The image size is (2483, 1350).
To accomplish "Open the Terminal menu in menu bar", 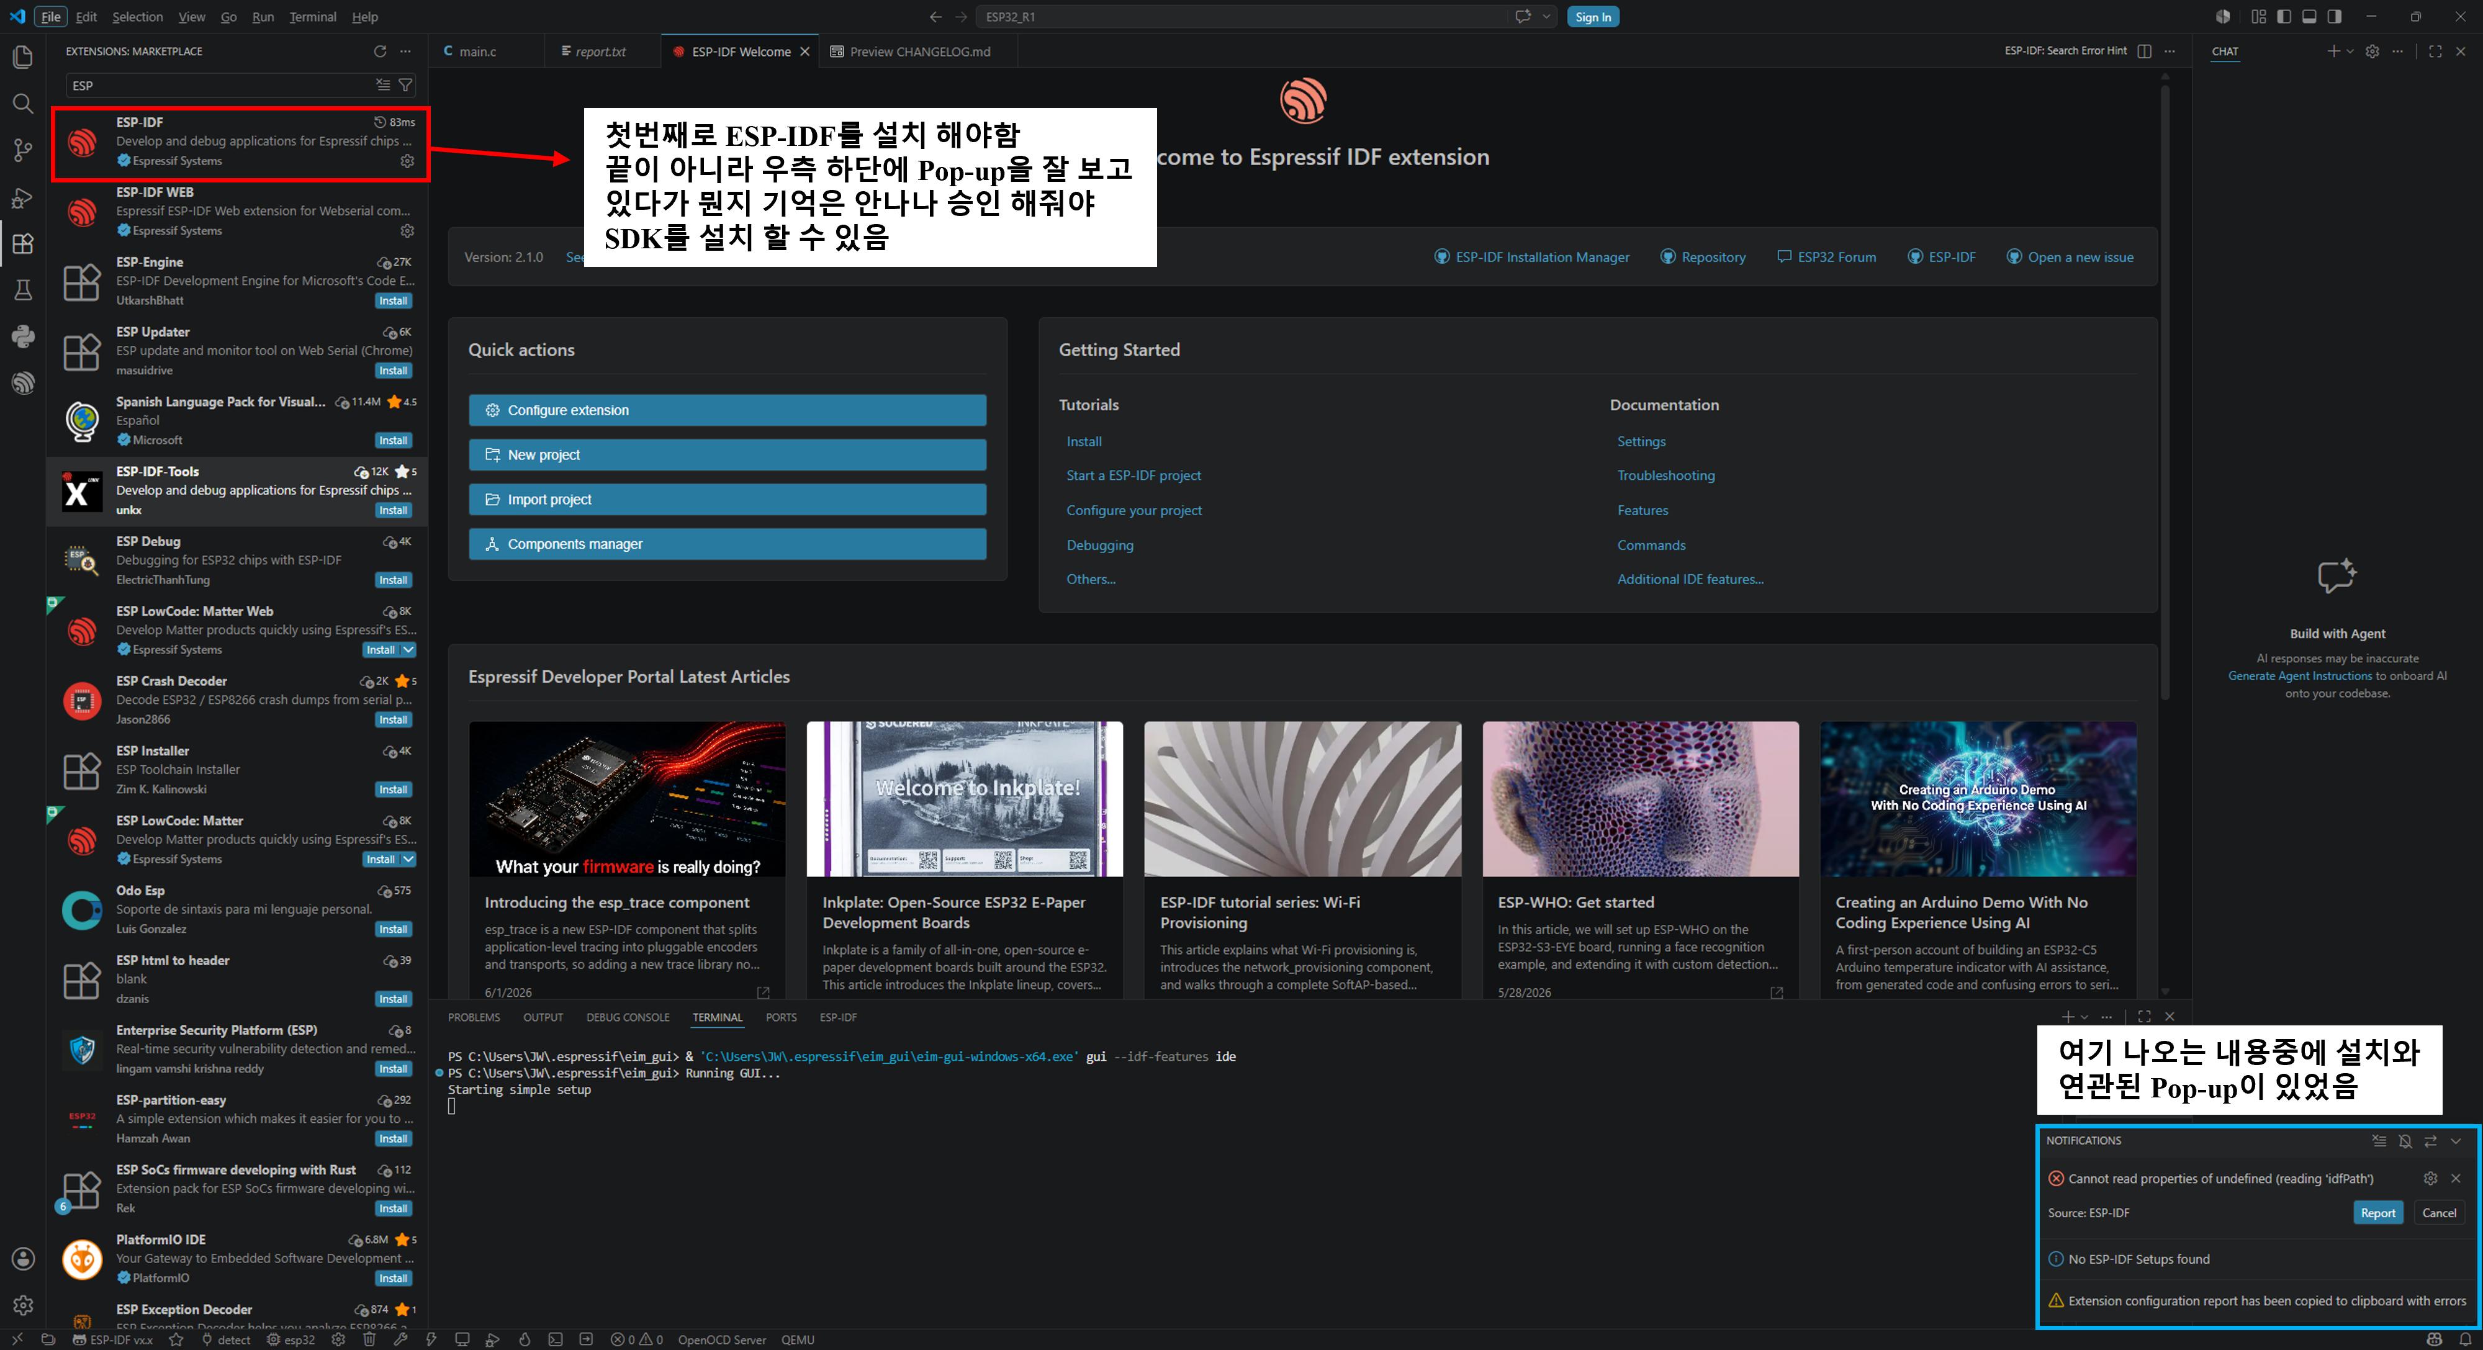I will (312, 16).
